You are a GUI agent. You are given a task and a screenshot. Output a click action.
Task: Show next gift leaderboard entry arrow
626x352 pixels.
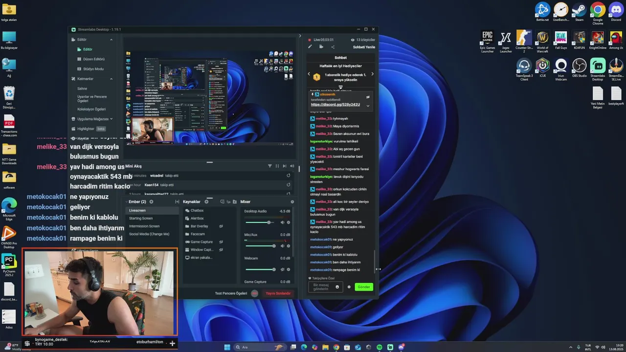pos(372,74)
